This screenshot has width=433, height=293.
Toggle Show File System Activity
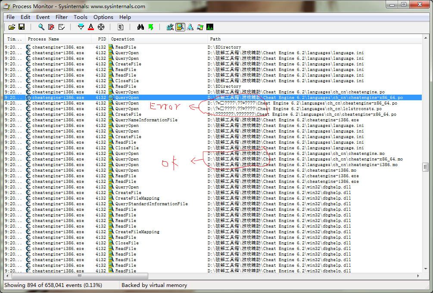[180, 27]
